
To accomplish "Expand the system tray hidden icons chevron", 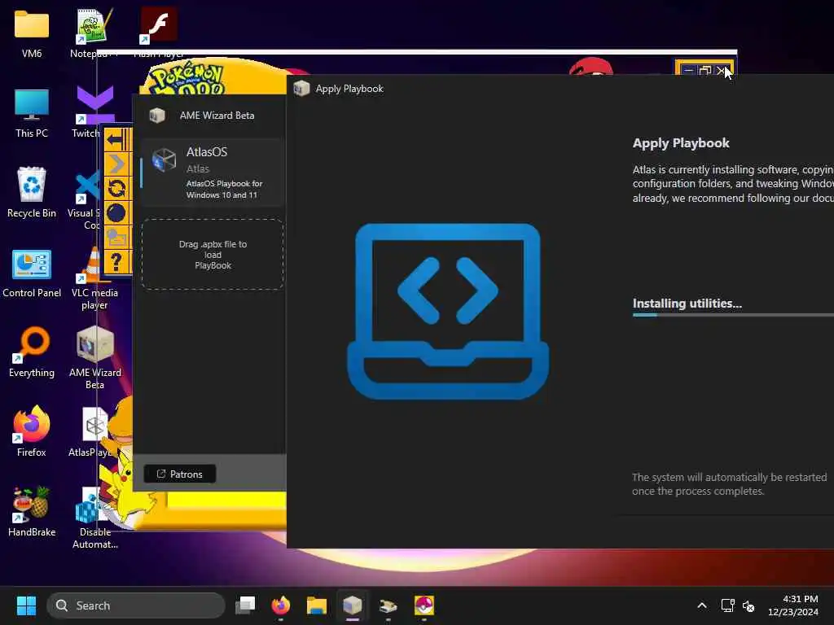I will coord(702,605).
